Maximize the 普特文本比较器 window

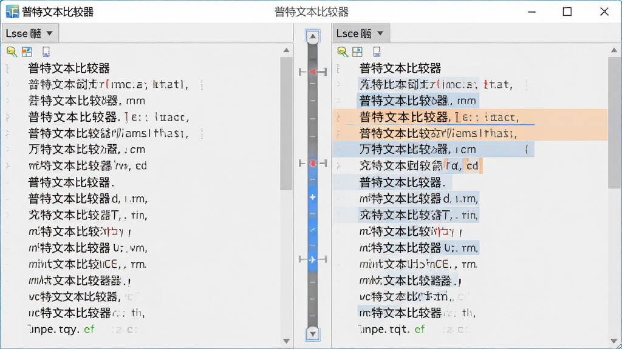567,12
